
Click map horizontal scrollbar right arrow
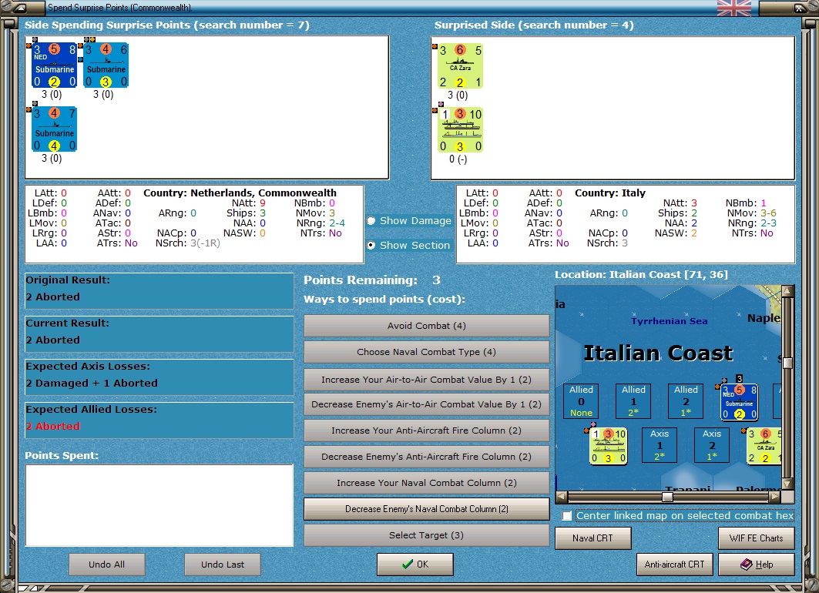(x=775, y=497)
